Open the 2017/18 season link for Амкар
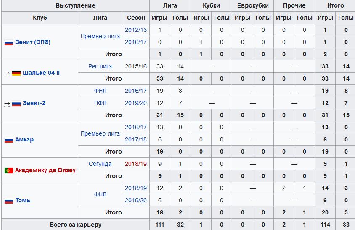The height and width of the screenshot is (230, 355). (x=136, y=139)
